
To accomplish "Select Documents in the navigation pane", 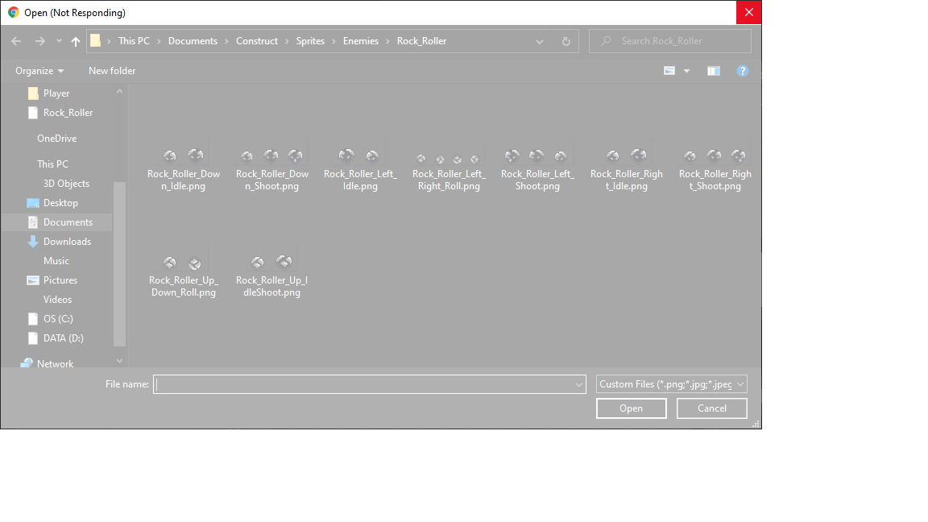I will coord(68,222).
